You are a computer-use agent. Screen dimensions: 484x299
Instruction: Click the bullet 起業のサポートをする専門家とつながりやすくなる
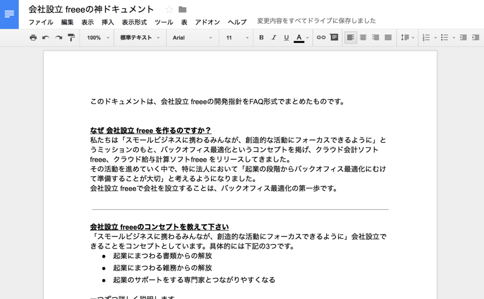click(x=194, y=280)
